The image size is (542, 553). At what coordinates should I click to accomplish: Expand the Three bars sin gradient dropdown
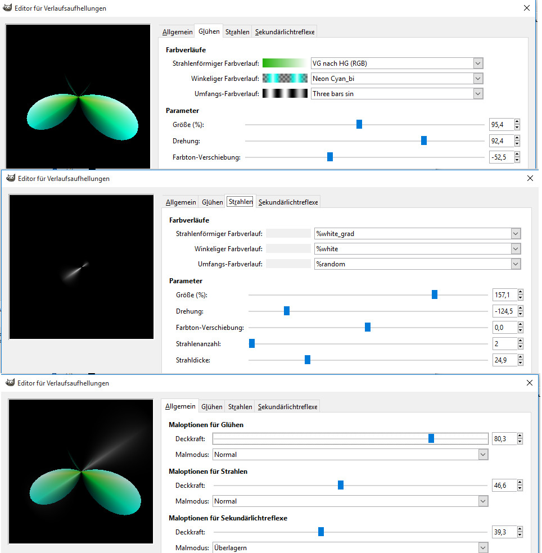478,94
